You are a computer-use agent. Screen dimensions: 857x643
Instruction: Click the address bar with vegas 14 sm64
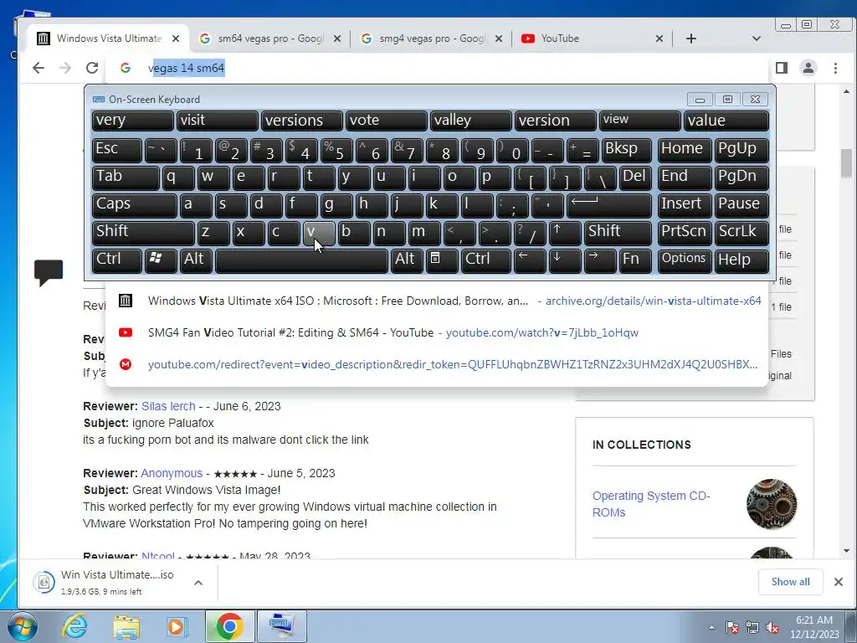pos(437,68)
